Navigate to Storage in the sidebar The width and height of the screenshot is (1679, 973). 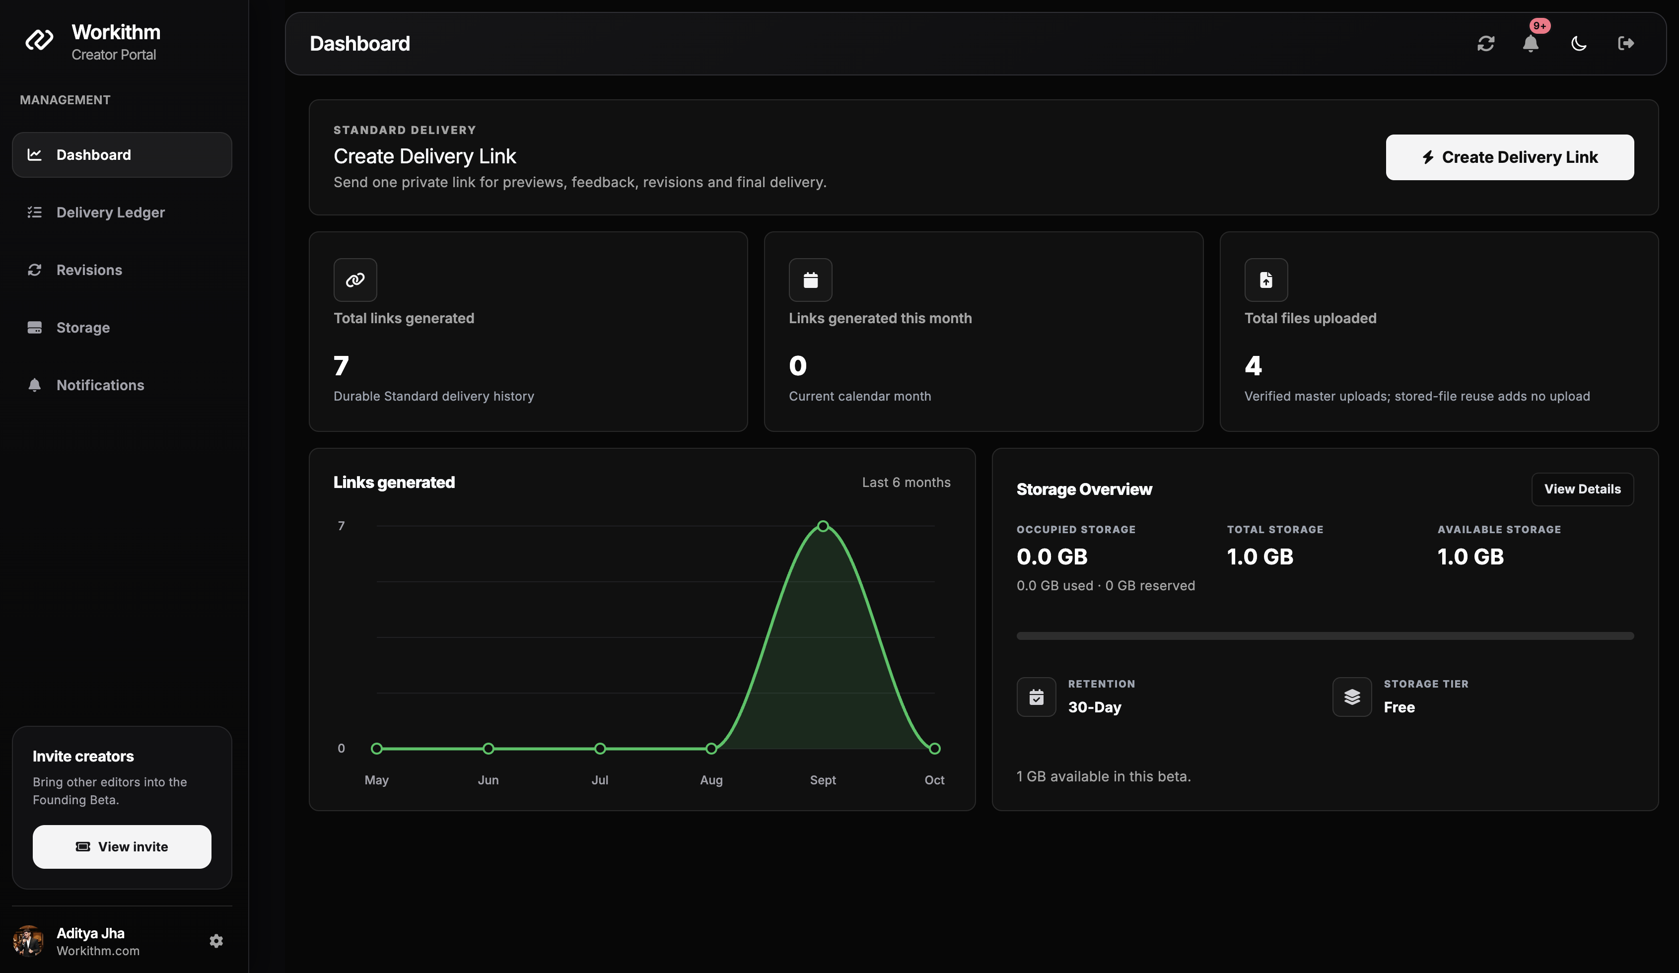[122, 328]
